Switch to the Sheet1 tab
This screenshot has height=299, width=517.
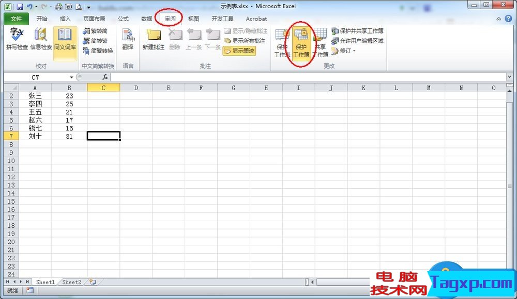pos(45,282)
